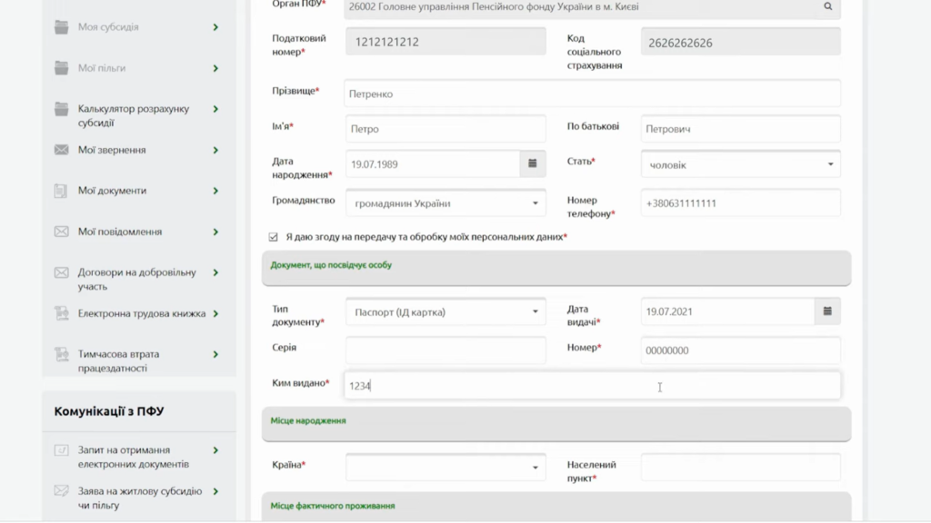Click envelope icon beside Мої звернення
Viewport: 931px width, 523px height.
(x=62, y=150)
